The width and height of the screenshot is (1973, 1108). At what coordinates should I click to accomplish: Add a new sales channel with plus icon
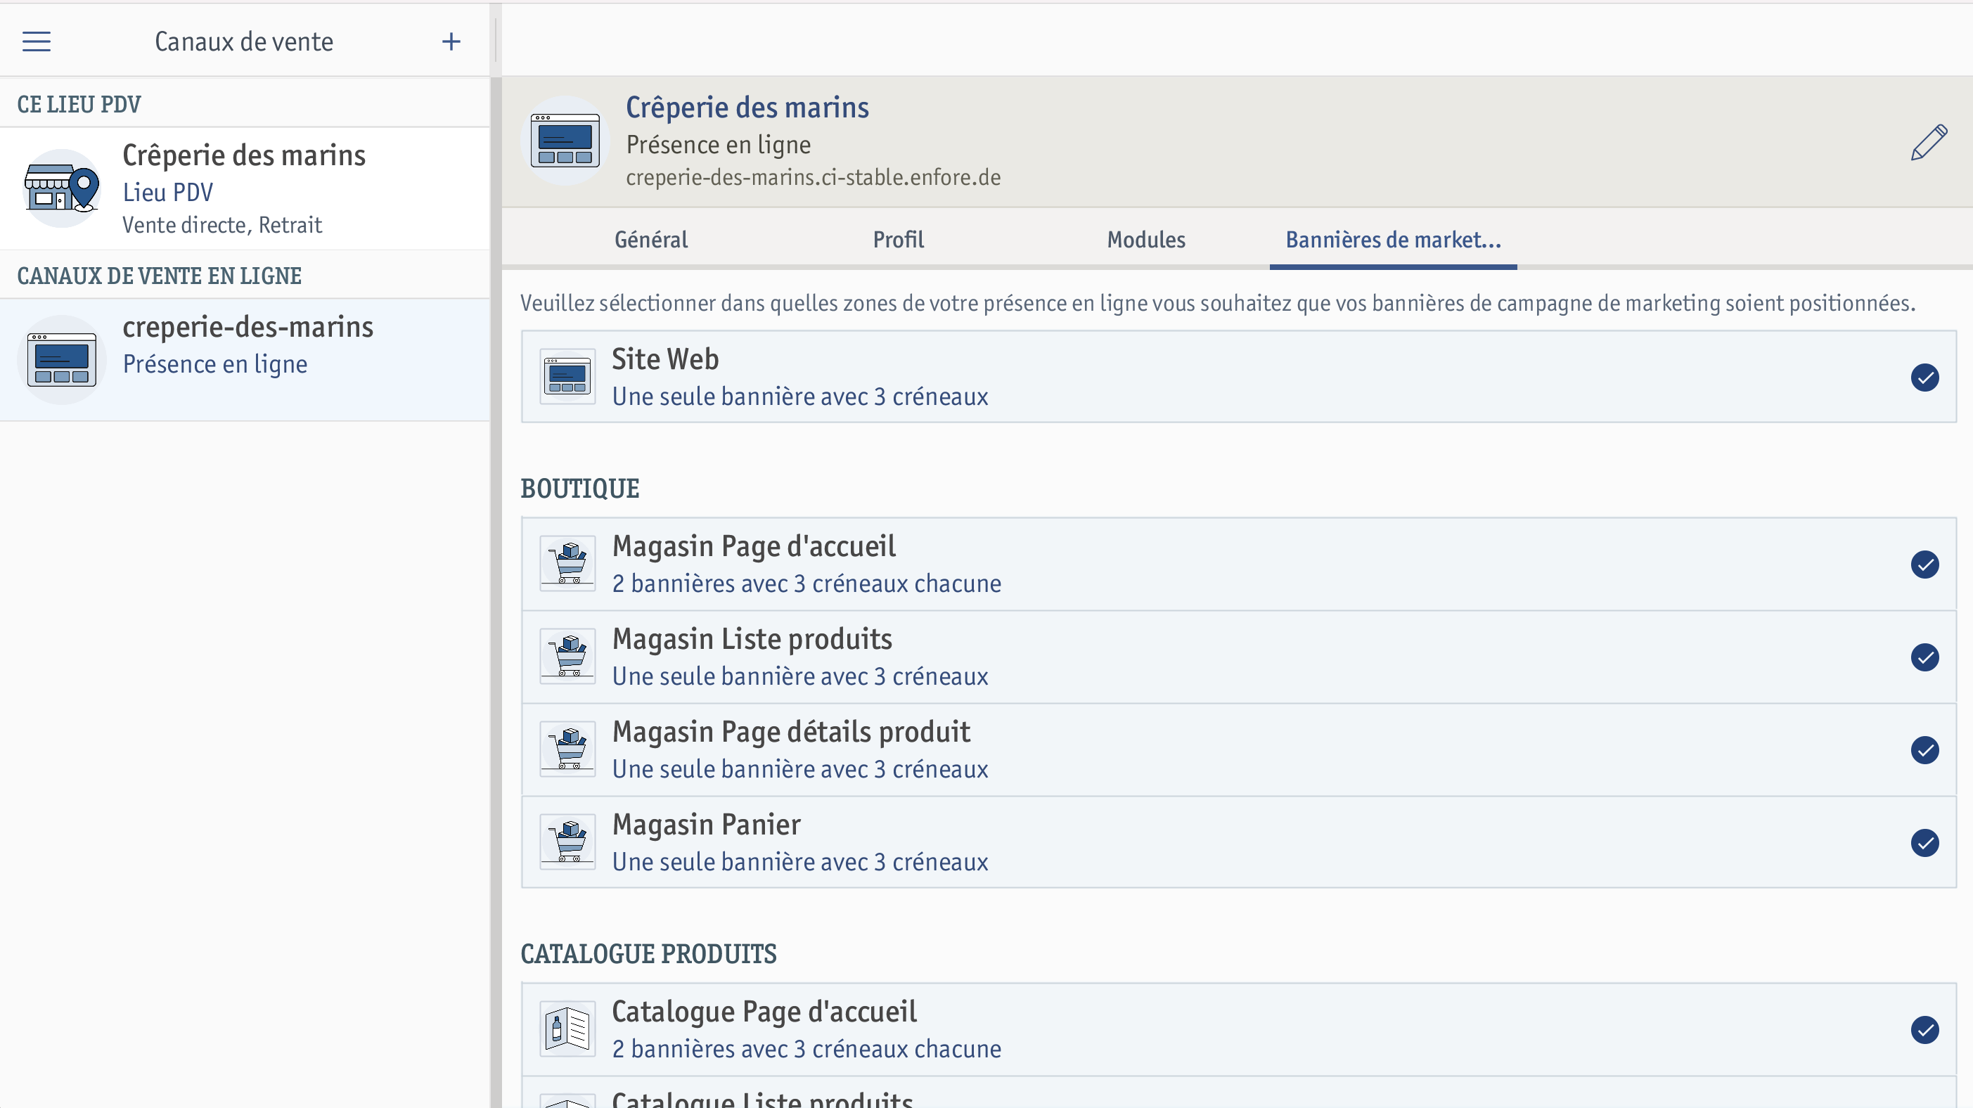[451, 41]
